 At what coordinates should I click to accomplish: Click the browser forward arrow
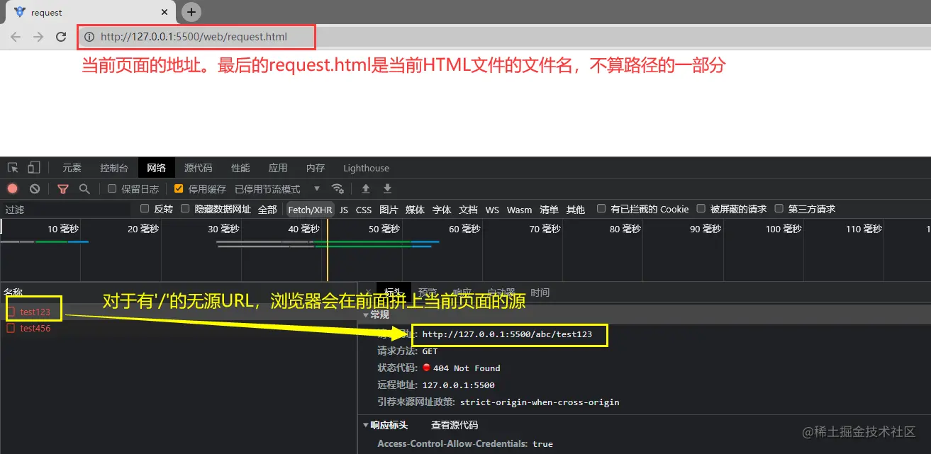point(38,37)
